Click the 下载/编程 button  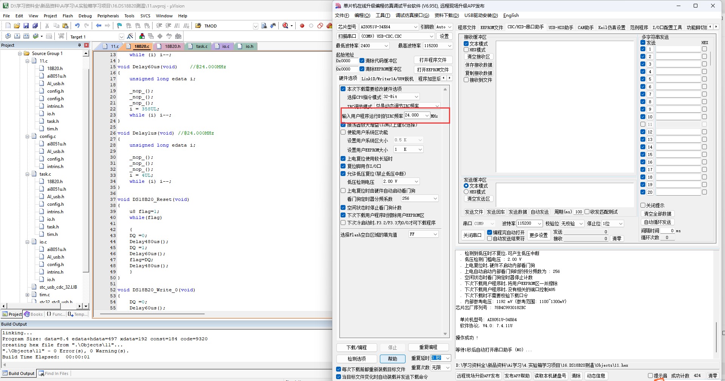[x=357, y=347]
